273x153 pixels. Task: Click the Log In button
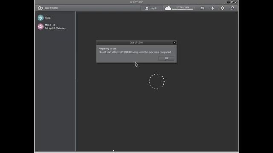(x=151, y=8)
